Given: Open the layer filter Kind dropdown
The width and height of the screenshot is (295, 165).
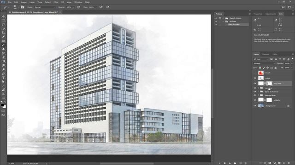Looking at the screenshot, I should pos(261,59).
